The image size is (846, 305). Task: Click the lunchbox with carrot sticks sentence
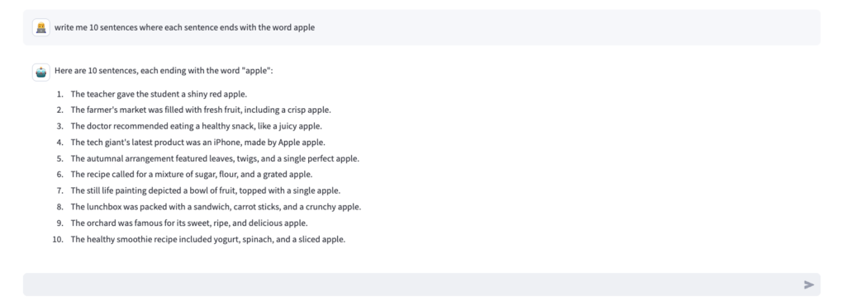(216, 207)
